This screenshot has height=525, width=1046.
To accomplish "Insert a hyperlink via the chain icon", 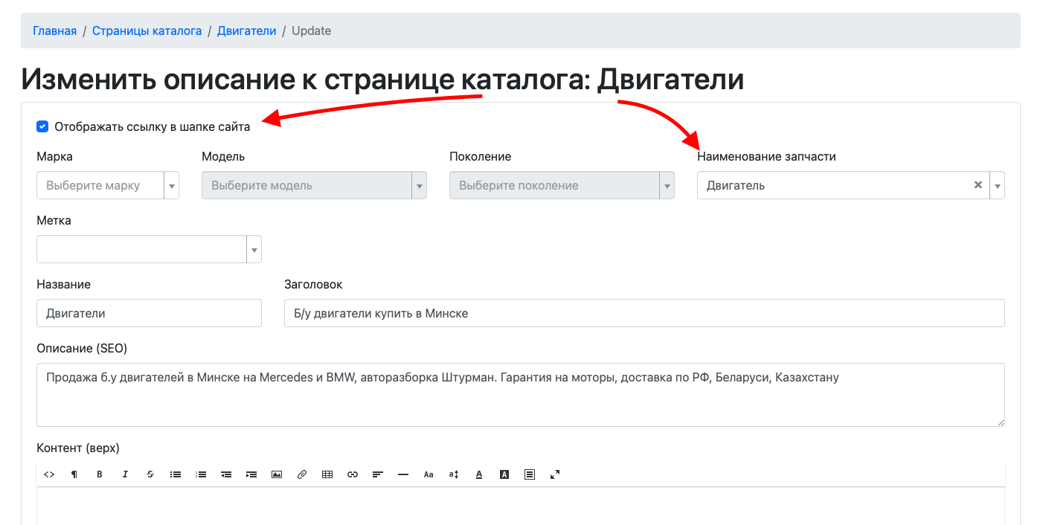I will (x=352, y=474).
